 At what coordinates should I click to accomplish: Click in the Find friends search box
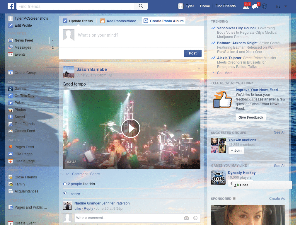tap(75, 6)
